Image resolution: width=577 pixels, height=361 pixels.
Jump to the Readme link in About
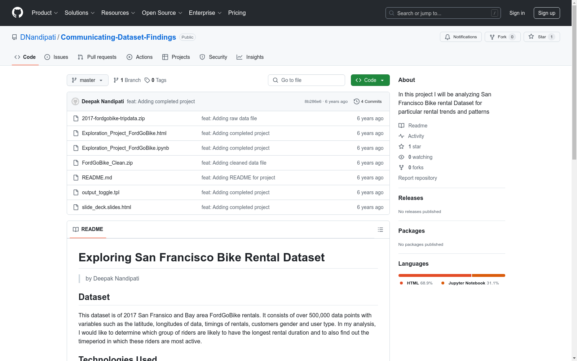[x=413, y=126]
